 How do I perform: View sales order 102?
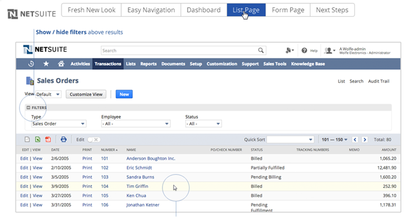37,168
